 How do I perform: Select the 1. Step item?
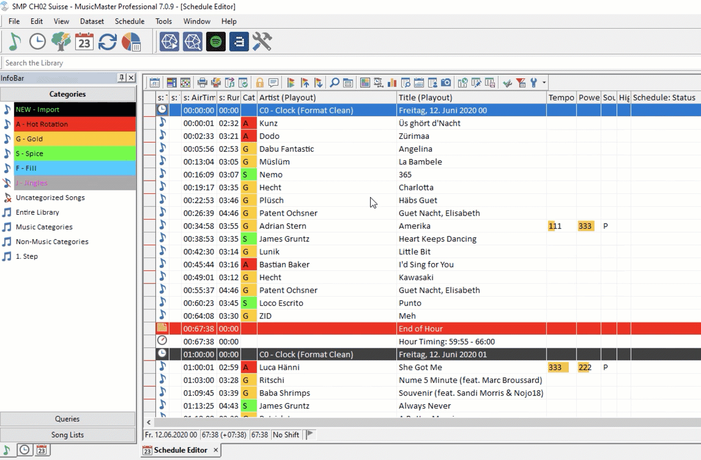(27, 256)
